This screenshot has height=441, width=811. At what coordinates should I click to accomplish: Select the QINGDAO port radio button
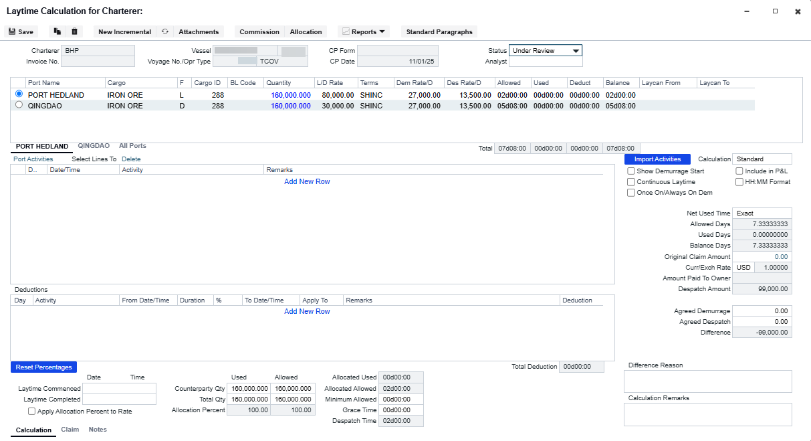[x=19, y=105]
